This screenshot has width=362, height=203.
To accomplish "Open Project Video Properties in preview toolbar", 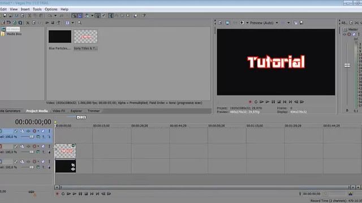I will click(220, 23).
